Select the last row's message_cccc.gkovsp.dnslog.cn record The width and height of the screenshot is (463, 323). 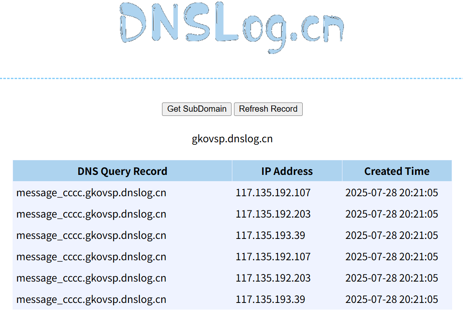[91, 300]
